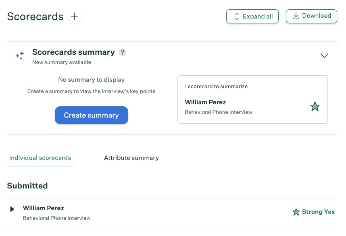
Task: Open the Attribute summary tab
Action: (131, 158)
